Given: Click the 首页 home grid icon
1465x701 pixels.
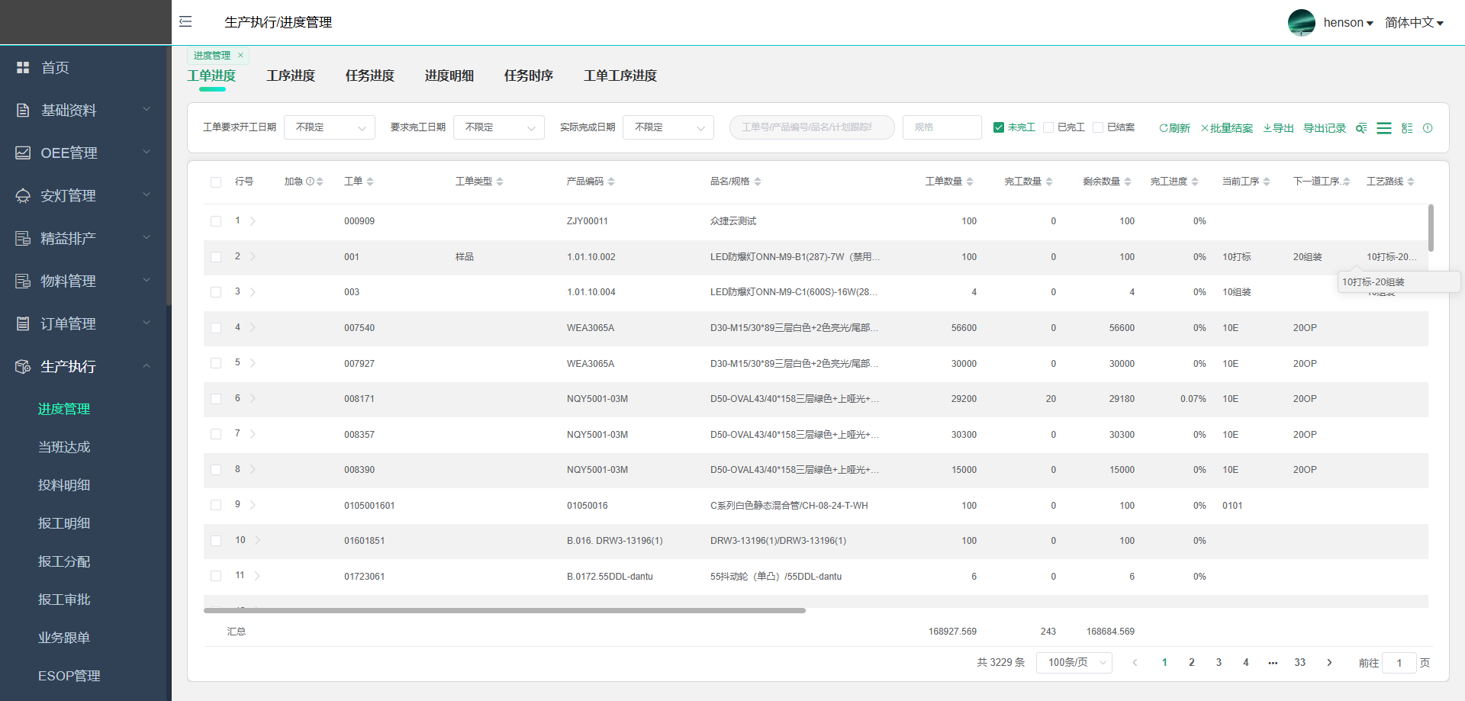Looking at the screenshot, I should [23, 68].
